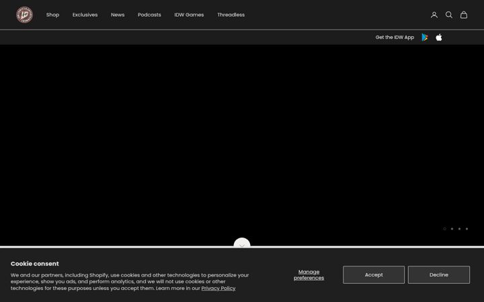
Task: Go to the News menu item
Action: [x=118, y=15]
